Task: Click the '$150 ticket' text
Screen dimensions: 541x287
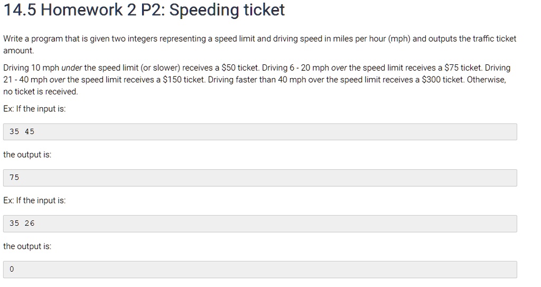Action: tap(184, 80)
